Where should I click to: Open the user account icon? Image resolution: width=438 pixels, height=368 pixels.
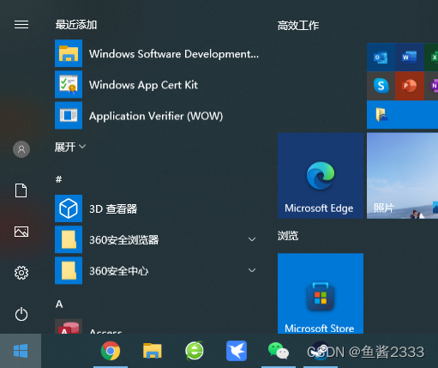21,149
